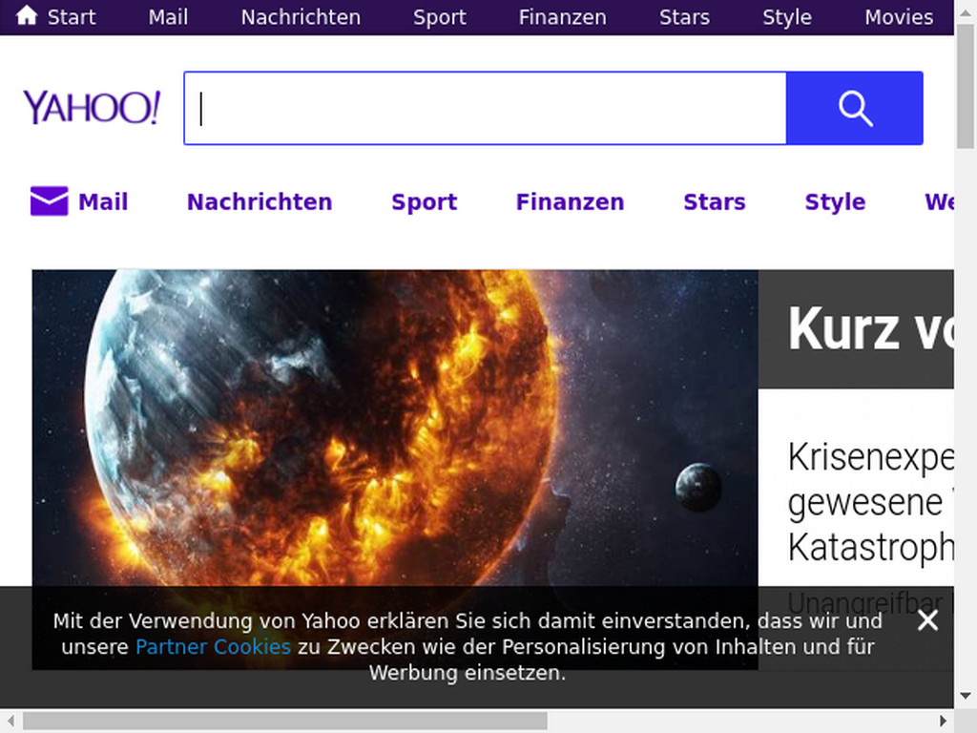Open Movies in the top dark bar
This screenshot has width=977, height=733.
(x=899, y=17)
